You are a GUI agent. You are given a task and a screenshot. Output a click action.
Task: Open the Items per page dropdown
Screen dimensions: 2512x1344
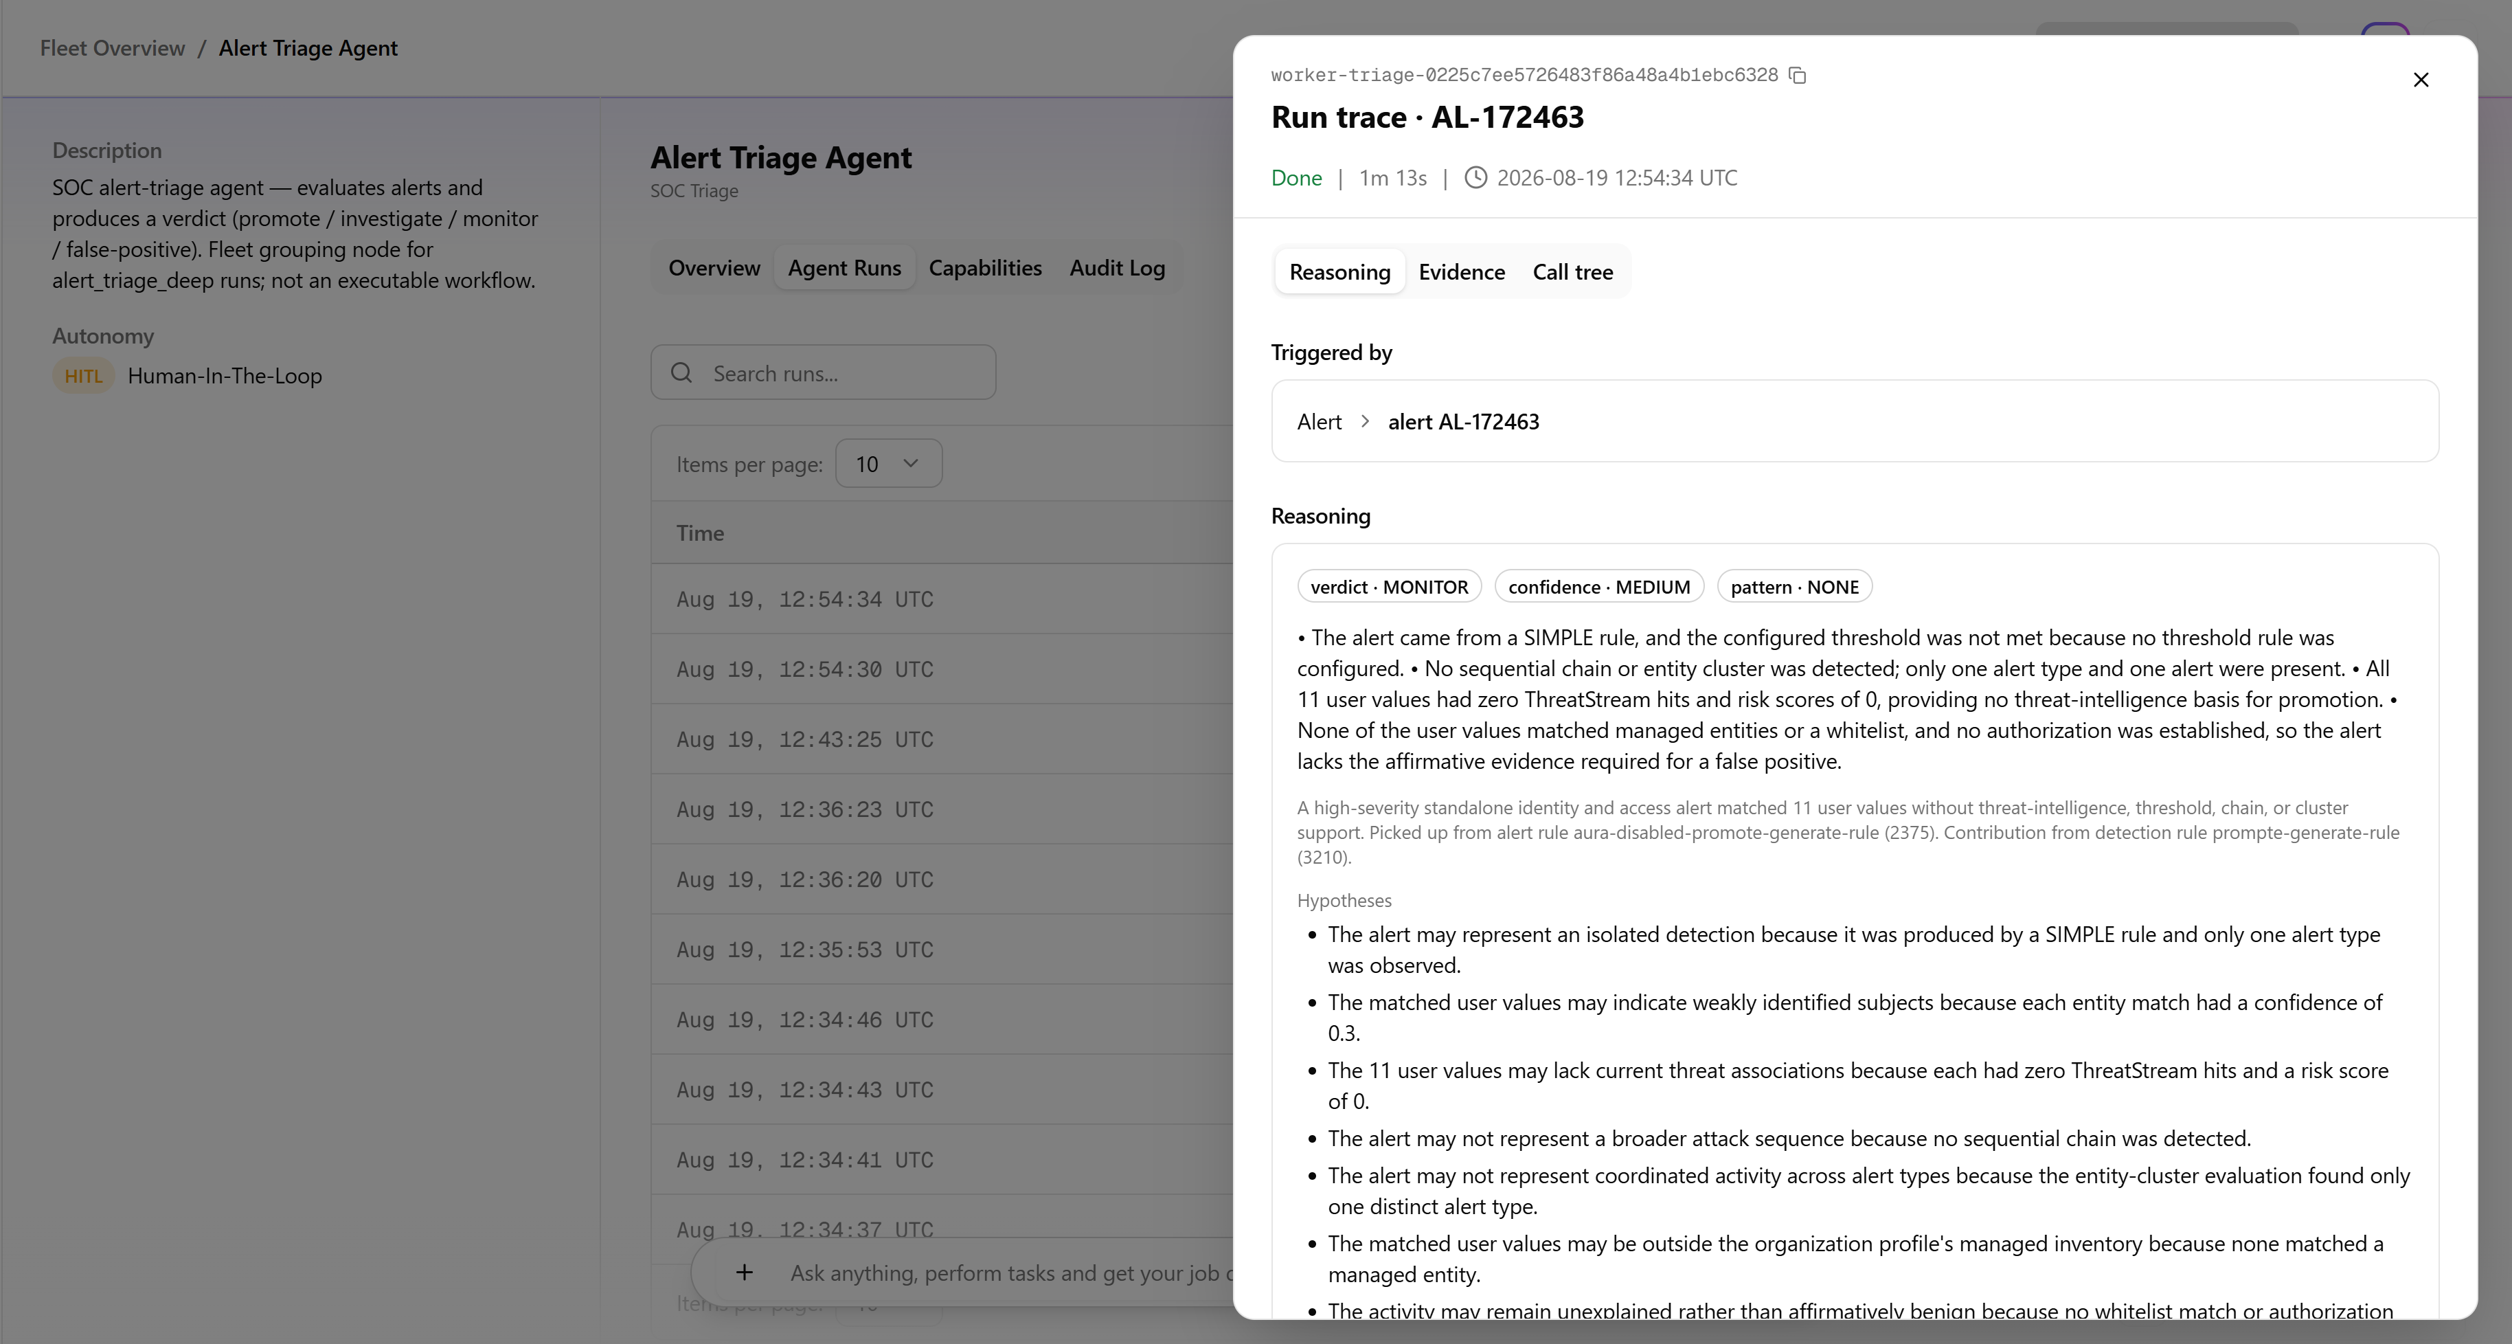point(888,463)
